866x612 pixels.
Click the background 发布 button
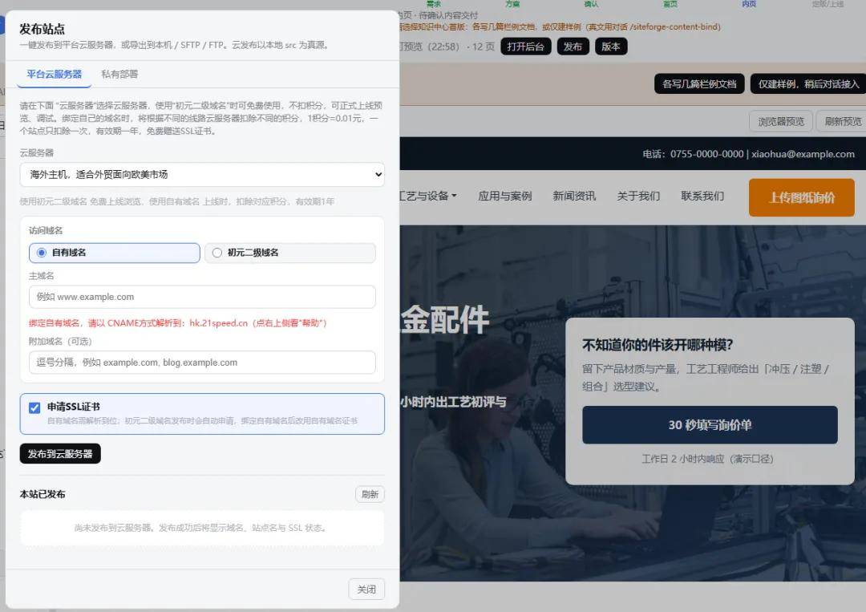pyautogui.click(x=573, y=47)
